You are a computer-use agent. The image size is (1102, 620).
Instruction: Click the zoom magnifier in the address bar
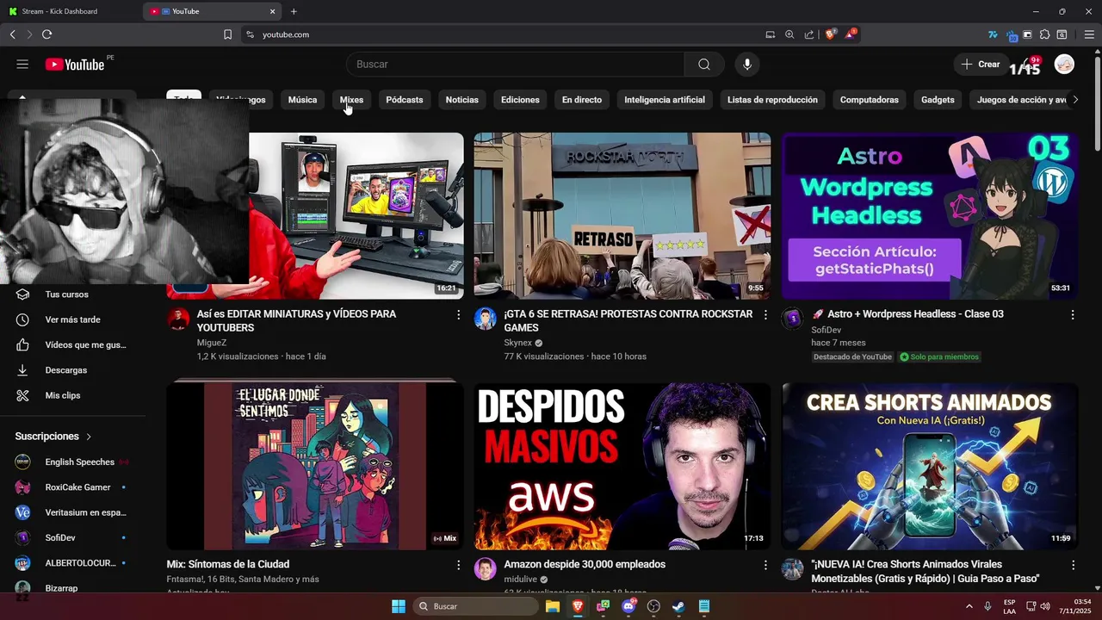[x=789, y=34]
